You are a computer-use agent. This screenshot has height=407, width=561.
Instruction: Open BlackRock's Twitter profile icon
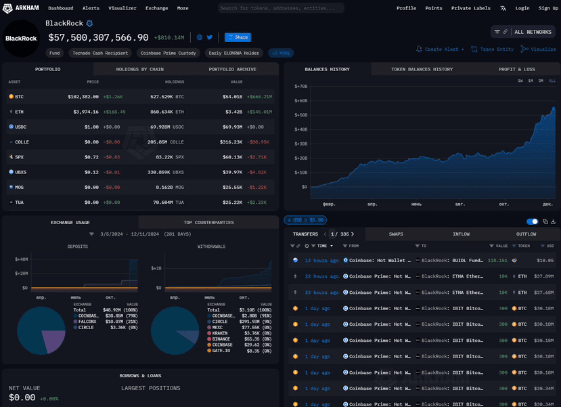click(x=210, y=37)
